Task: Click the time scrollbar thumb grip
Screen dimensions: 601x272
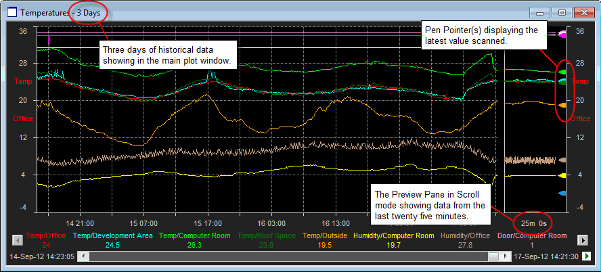Action: 494,256
